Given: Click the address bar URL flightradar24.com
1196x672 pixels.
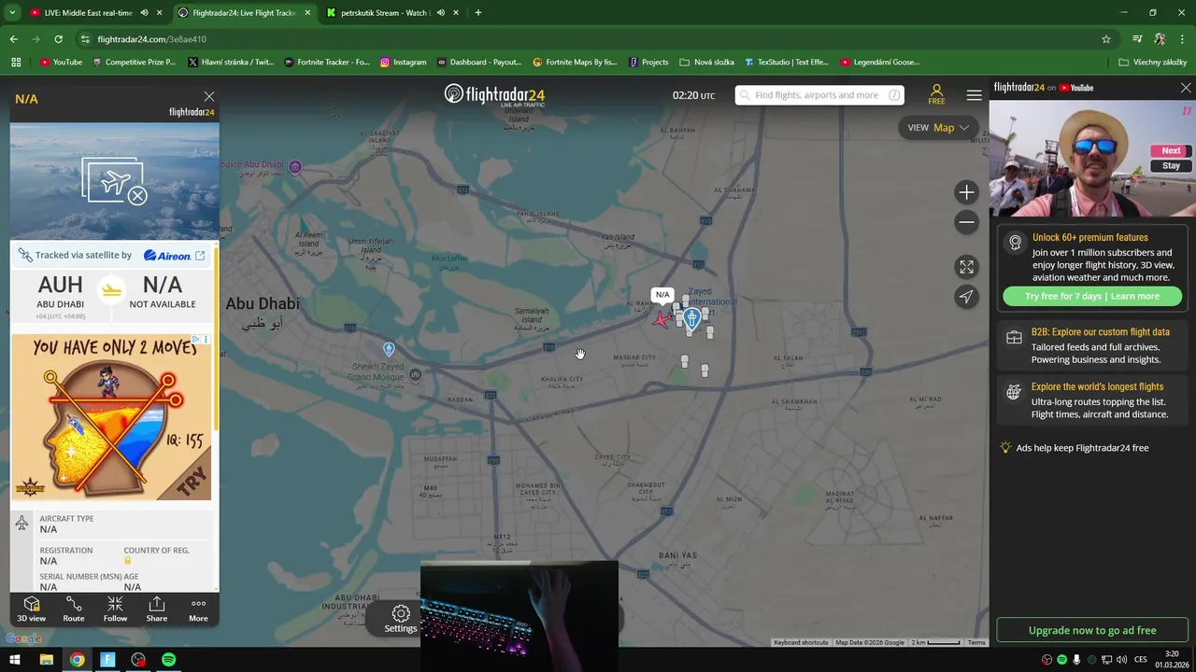Looking at the screenshot, I should pos(151,39).
